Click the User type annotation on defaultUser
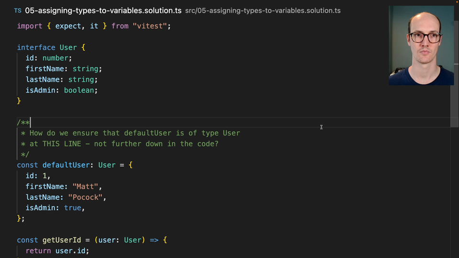This screenshot has height=258, width=459. tap(107, 165)
